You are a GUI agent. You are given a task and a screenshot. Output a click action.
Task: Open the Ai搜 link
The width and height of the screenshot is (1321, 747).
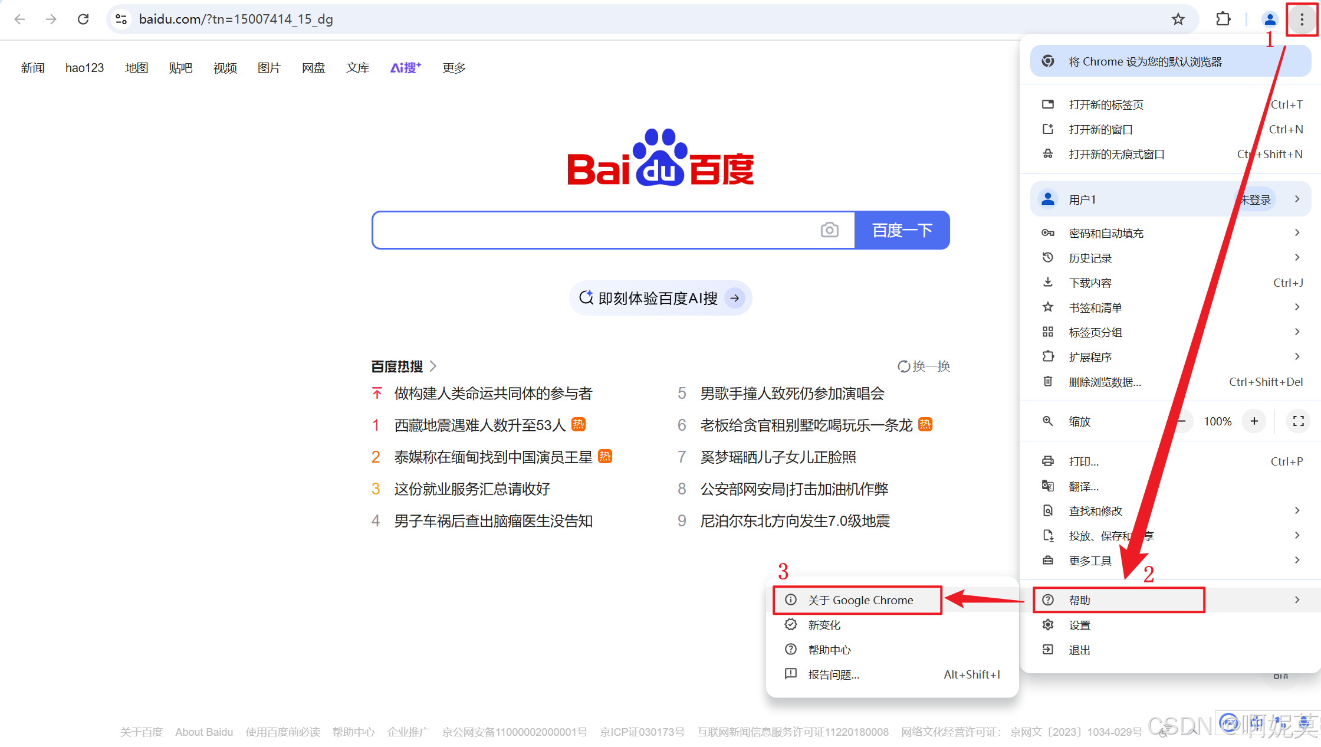click(406, 68)
